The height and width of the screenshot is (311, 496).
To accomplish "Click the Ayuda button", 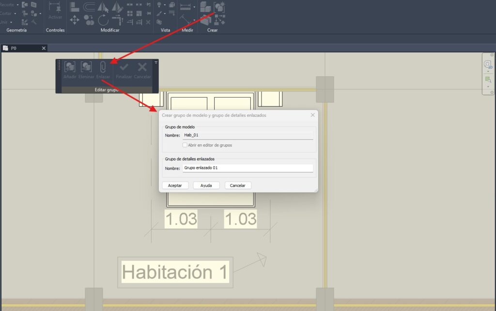I will click(206, 185).
